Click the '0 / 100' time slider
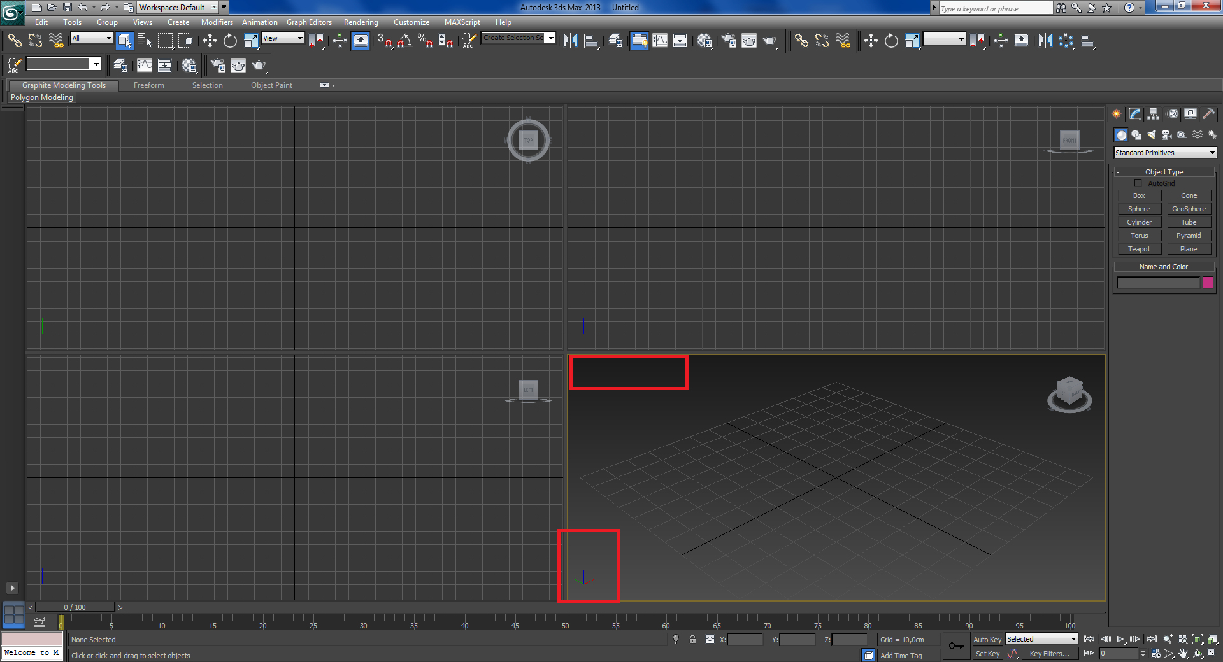 point(75,607)
